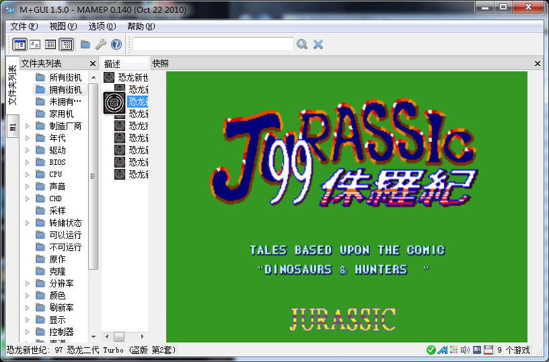Open the 文件(F) menu

coord(24,26)
